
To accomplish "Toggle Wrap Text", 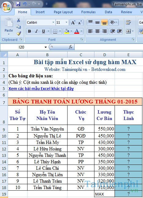I will tap(128, 22).
